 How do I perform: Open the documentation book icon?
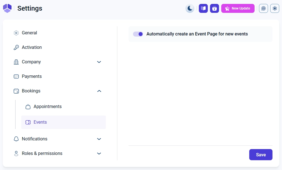[x=203, y=8]
